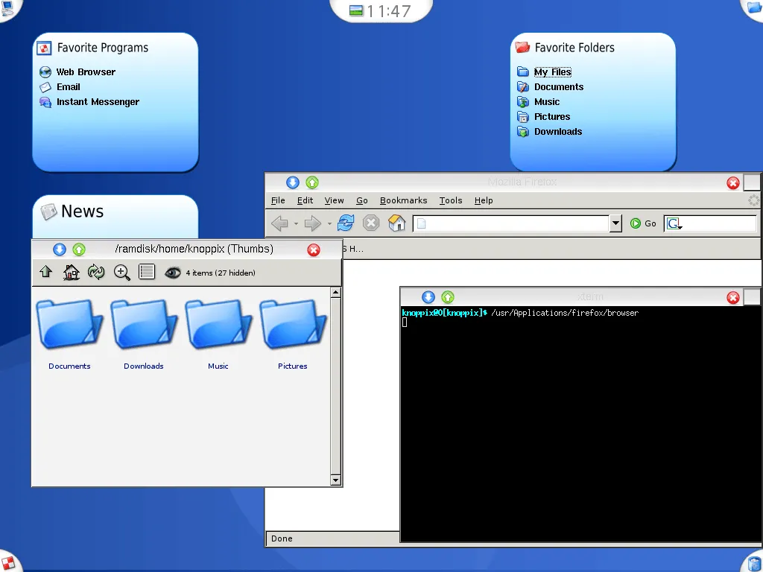
Task: Open the Bookmarks menu in Firefox
Action: 403,200
